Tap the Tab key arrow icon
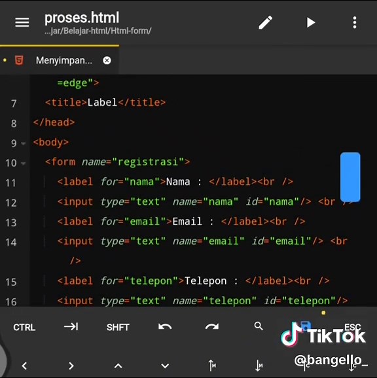This screenshot has width=377, height=378. [x=71, y=327]
